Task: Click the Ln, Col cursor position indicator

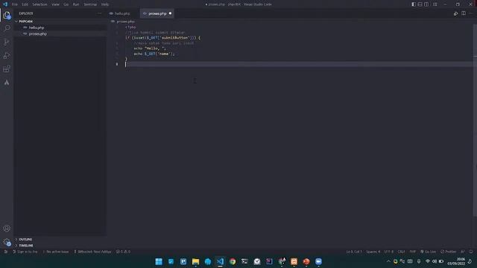Action: pyautogui.click(x=354, y=252)
